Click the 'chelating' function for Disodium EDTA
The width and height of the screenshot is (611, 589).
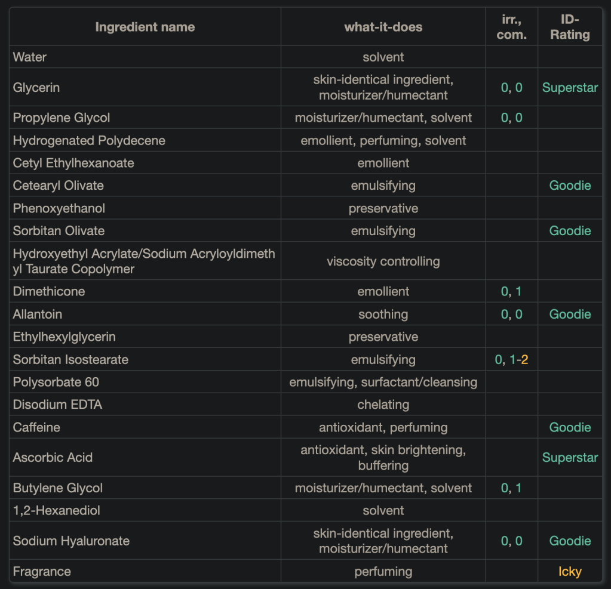(383, 405)
